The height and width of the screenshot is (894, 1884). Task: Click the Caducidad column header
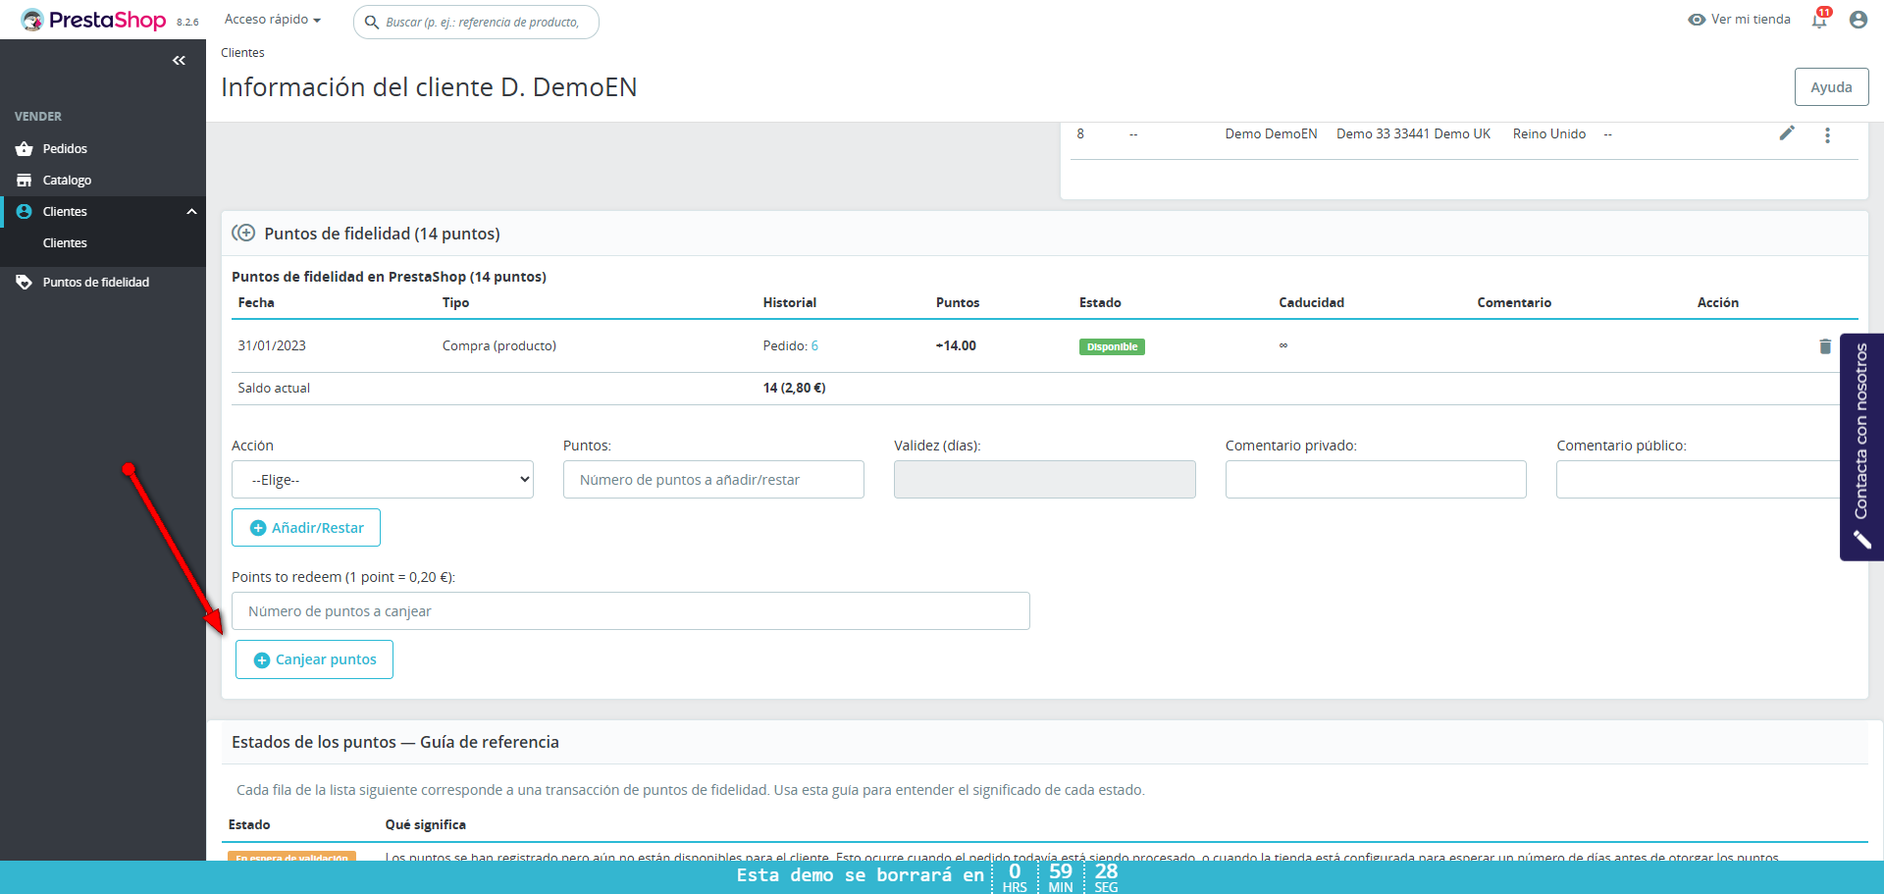(1311, 302)
